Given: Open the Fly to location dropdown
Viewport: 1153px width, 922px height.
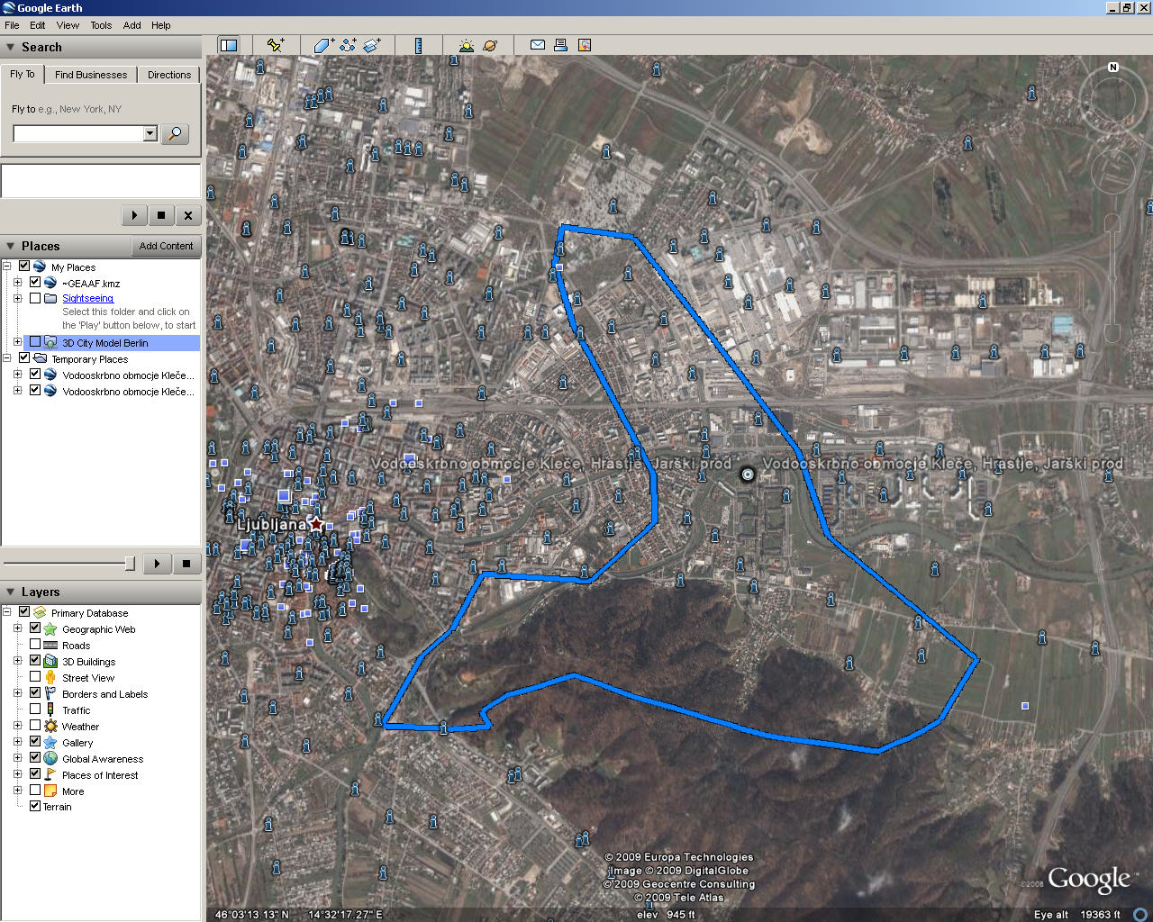Looking at the screenshot, I should tap(150, 133).
